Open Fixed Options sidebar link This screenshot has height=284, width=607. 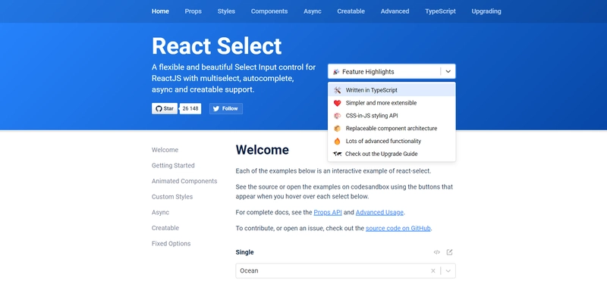(x=171, y=243)
